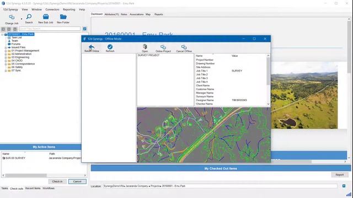Click the Cancel Offline icon
Viewport: 353px width, 198px height.
click(x=184, y=47)
